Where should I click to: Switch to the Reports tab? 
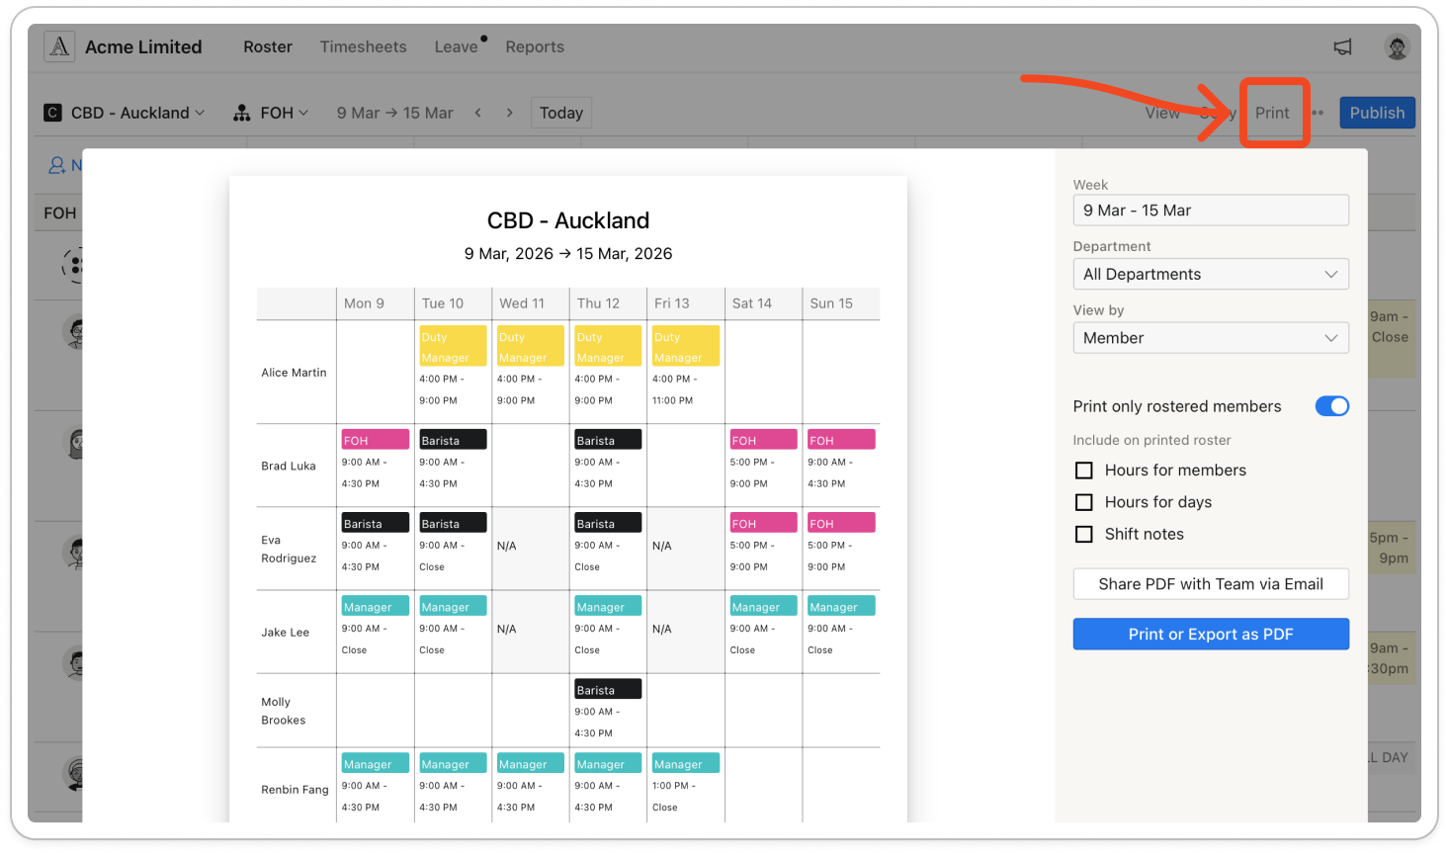pyautogui.click(x=535, y=46)
